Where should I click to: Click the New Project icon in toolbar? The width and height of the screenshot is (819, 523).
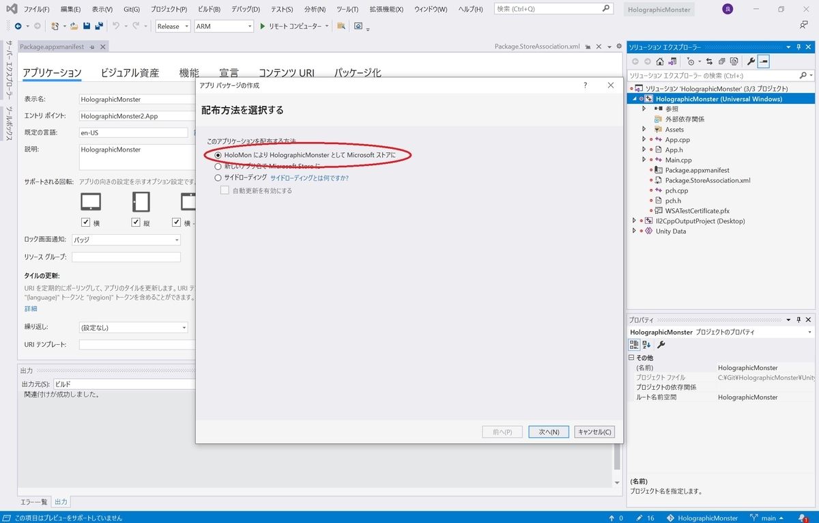coord(55,26)
